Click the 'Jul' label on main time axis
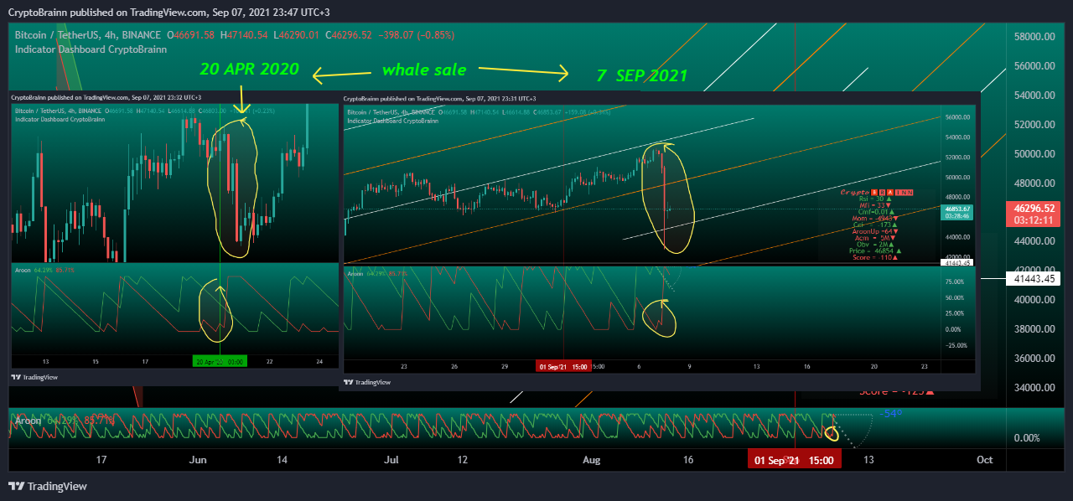 pyautogui.click(x=392, y=460)
